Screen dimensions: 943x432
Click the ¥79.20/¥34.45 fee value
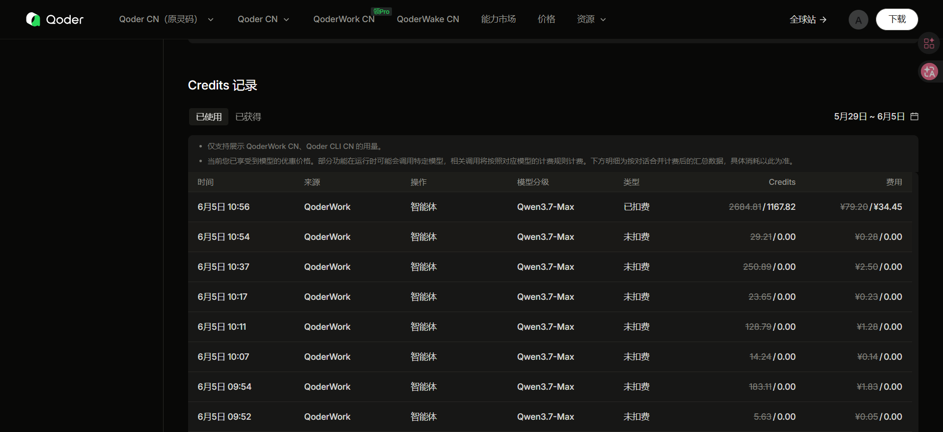(871, 207)
